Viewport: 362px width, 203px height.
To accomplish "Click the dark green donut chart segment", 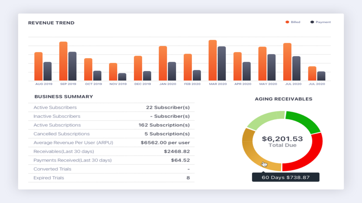I will coord(303,121).
